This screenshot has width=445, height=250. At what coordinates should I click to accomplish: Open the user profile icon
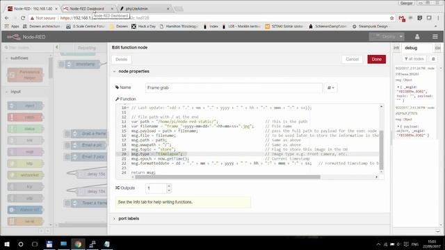417,37
